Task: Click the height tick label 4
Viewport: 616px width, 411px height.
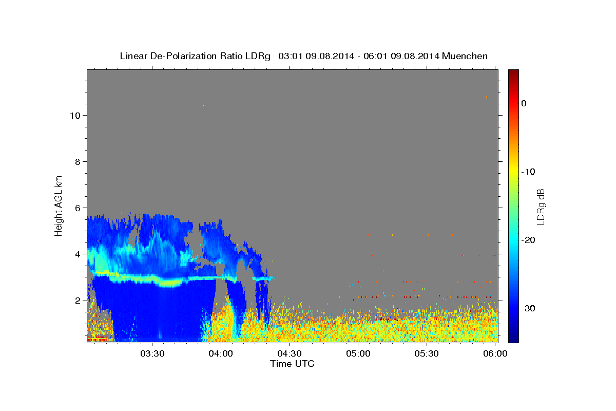Action: 77,254
